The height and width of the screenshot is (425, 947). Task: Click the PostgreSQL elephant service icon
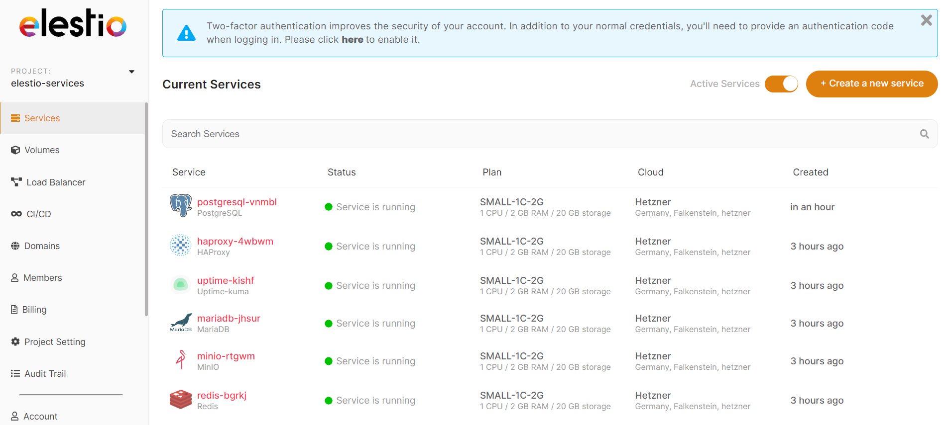180,205
